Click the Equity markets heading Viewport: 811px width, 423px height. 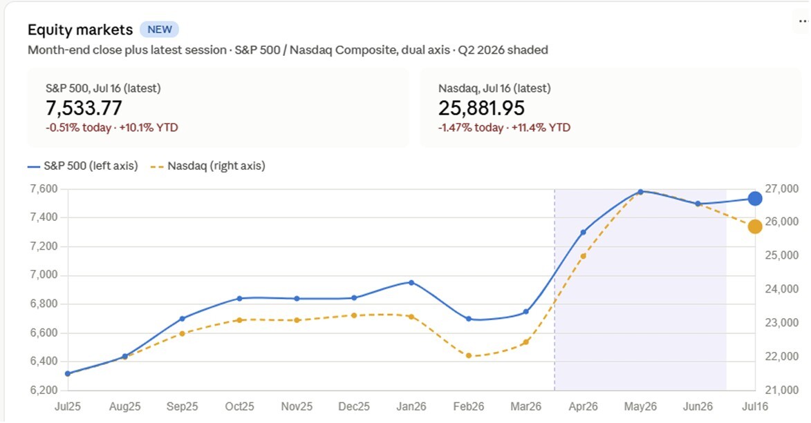tap(80, 30)
